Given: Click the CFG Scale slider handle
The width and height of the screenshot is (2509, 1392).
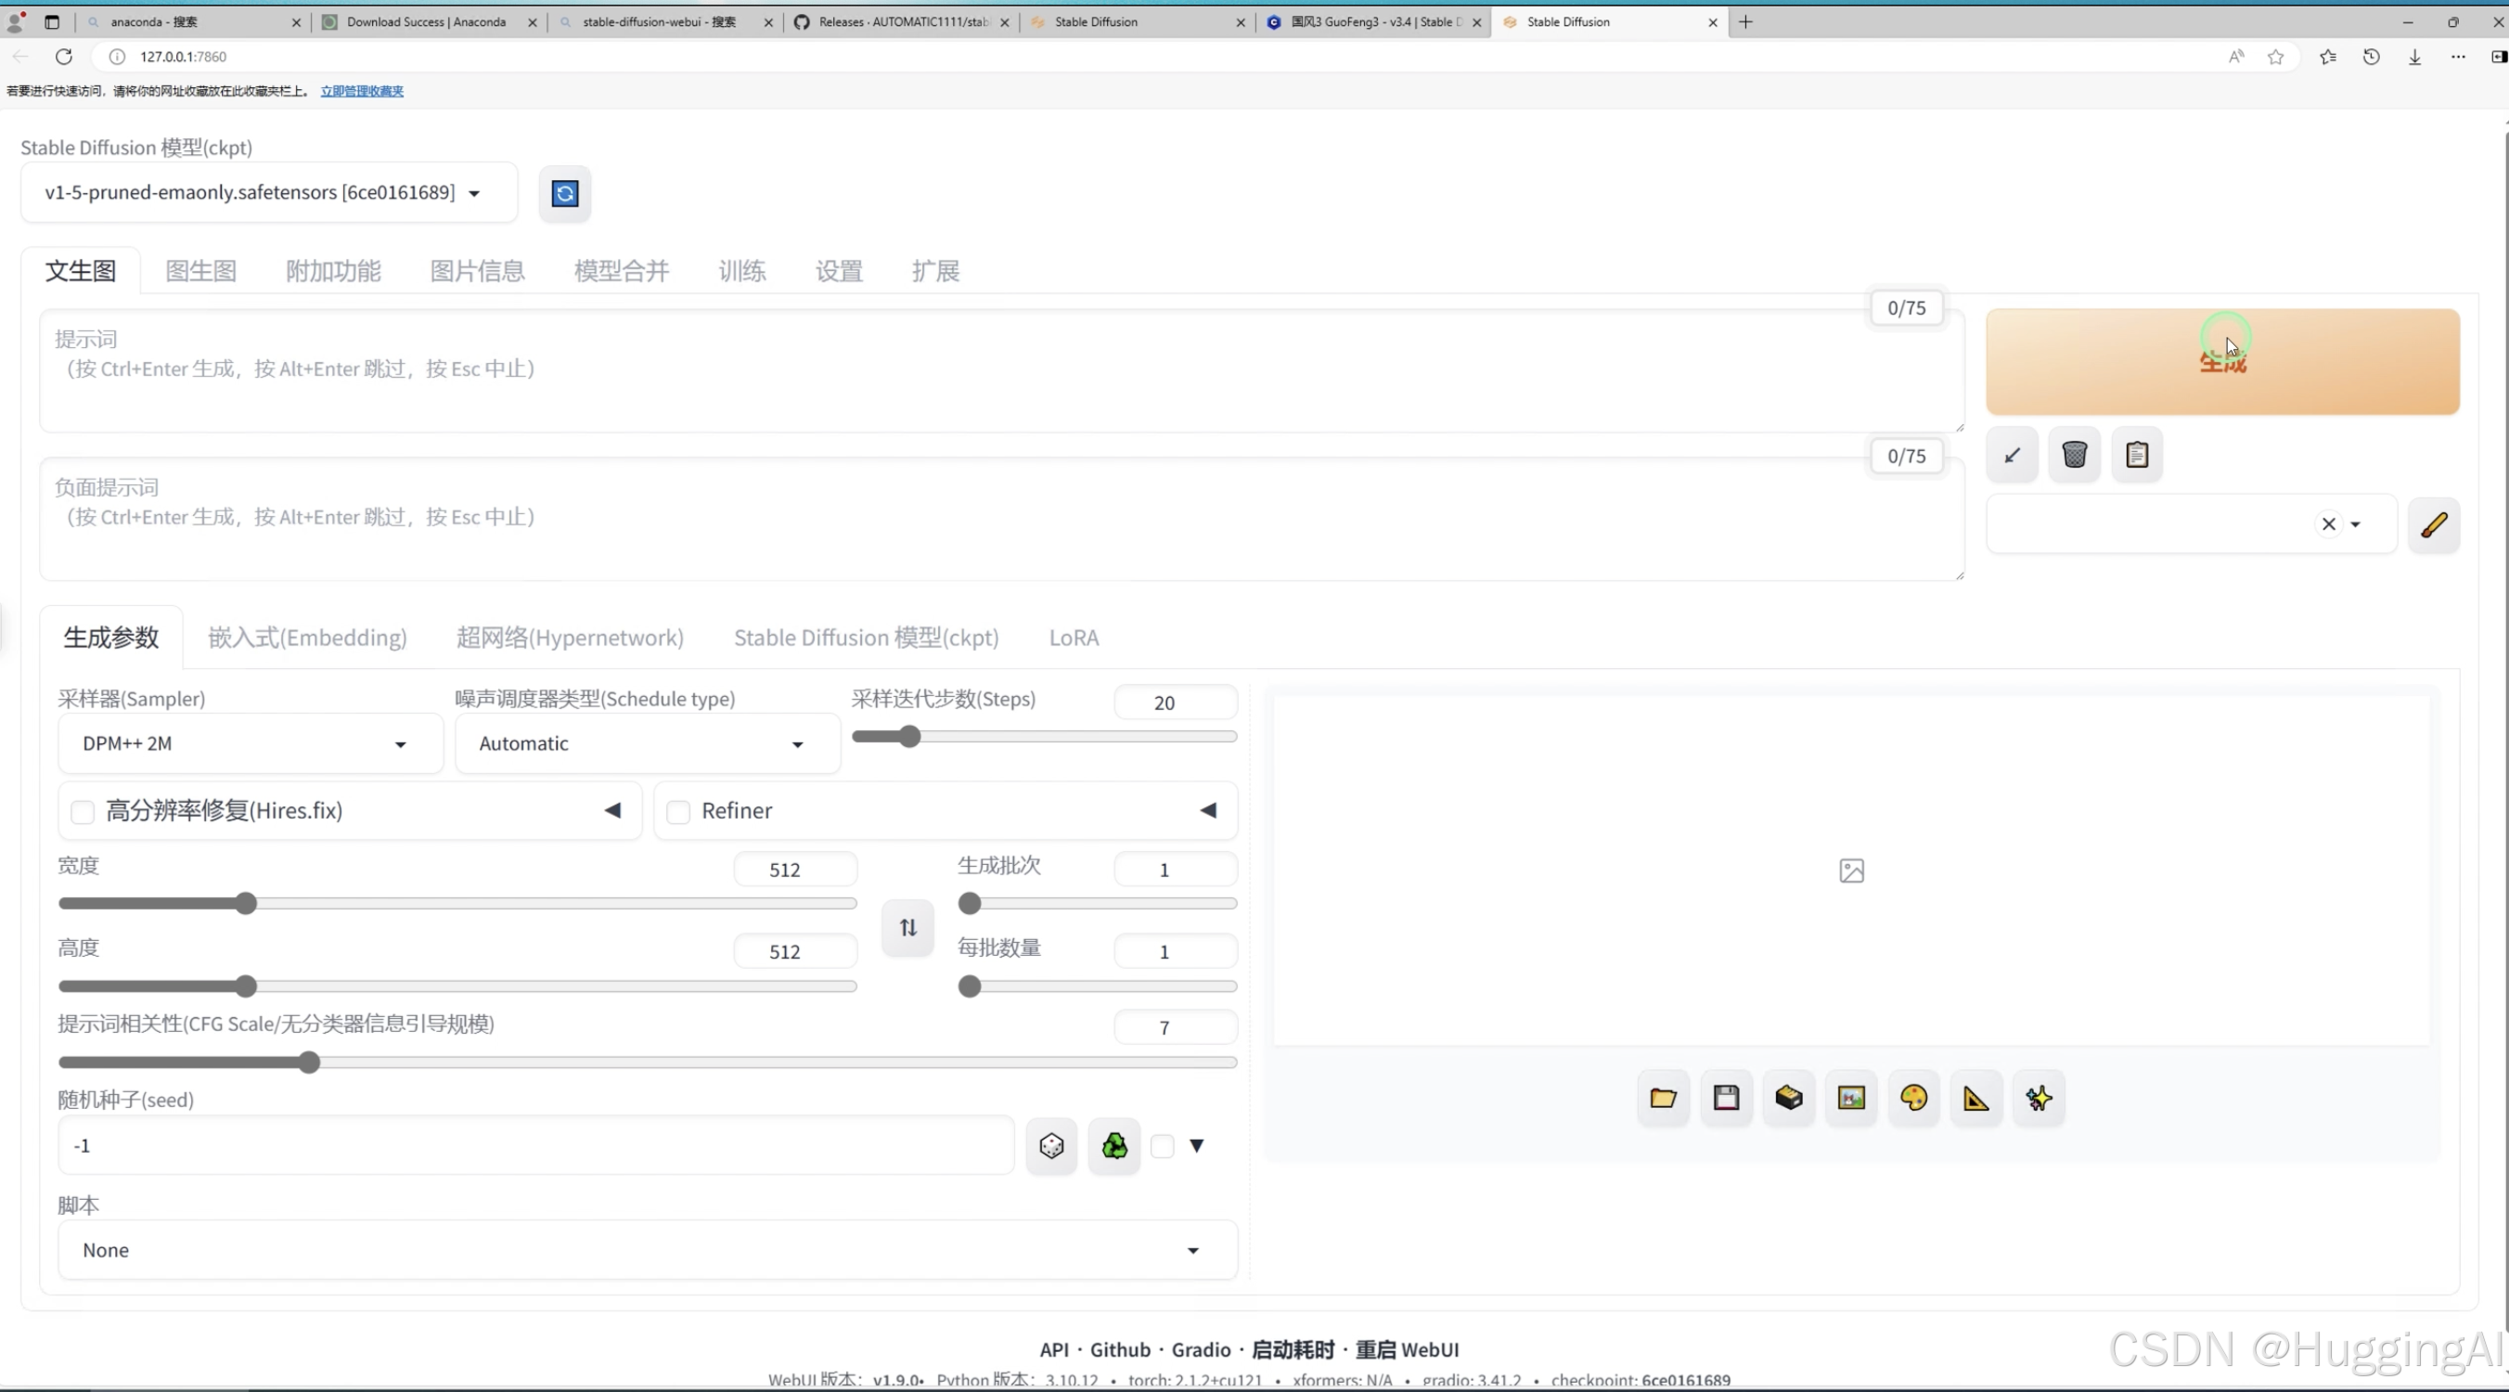Looking at the screenshot, I should click(309, 1062).
